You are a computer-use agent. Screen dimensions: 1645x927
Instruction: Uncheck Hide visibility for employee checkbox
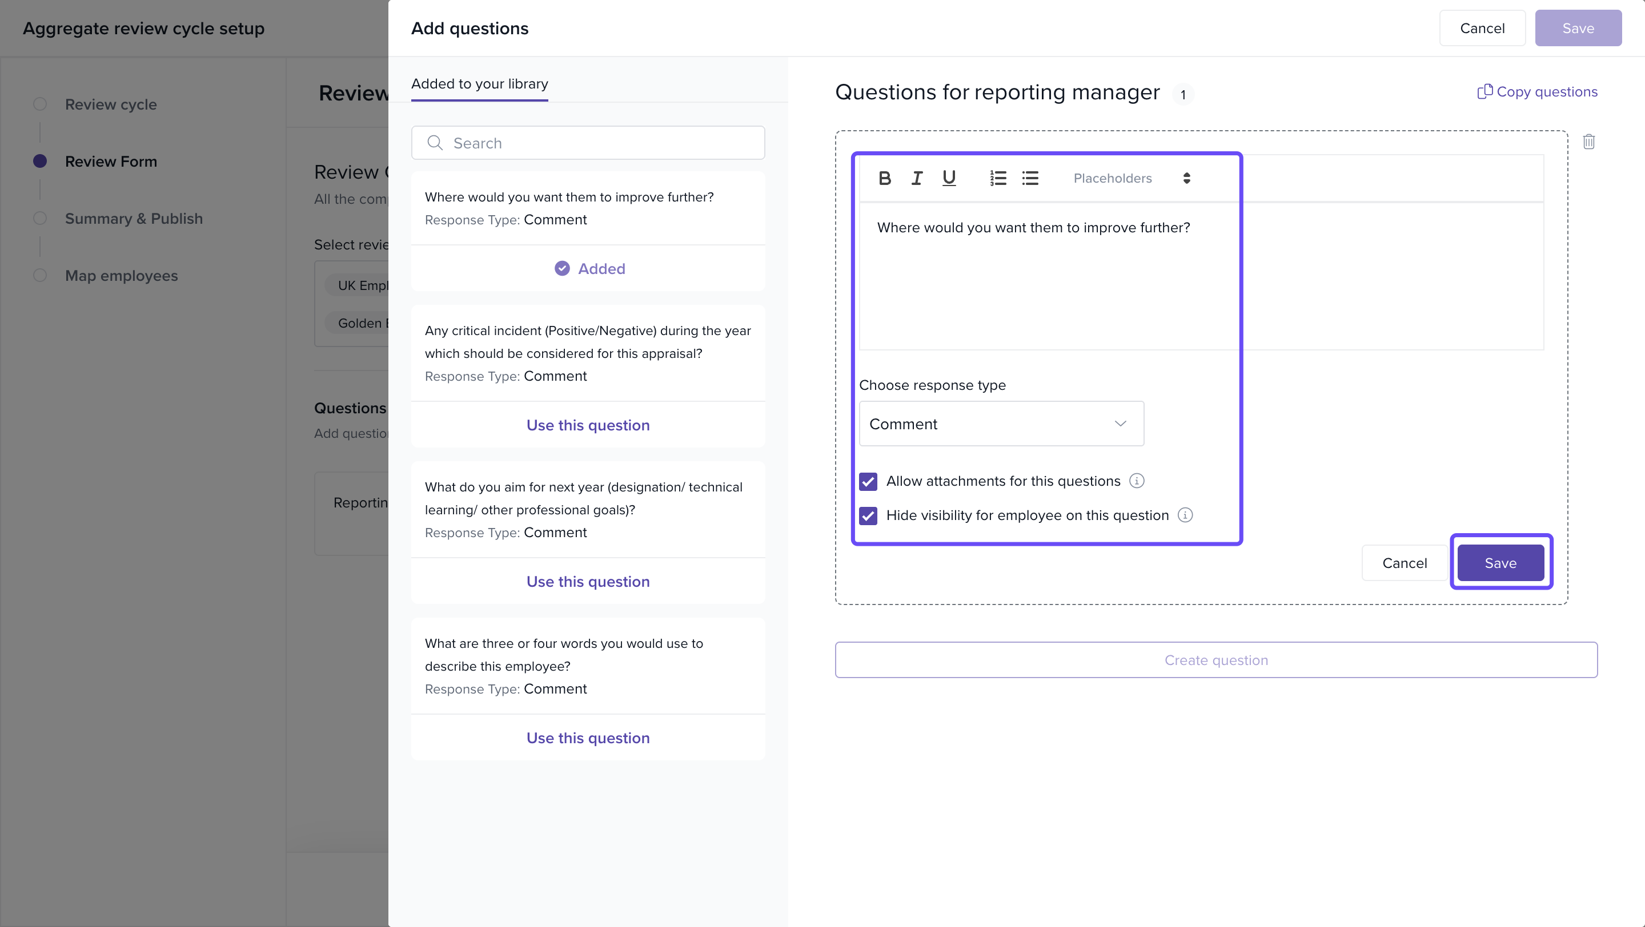tap(868, 515)
